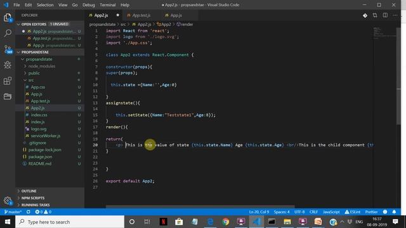Open Task View from Windows taskbar
406x228 pixels.
click(147, 222)
